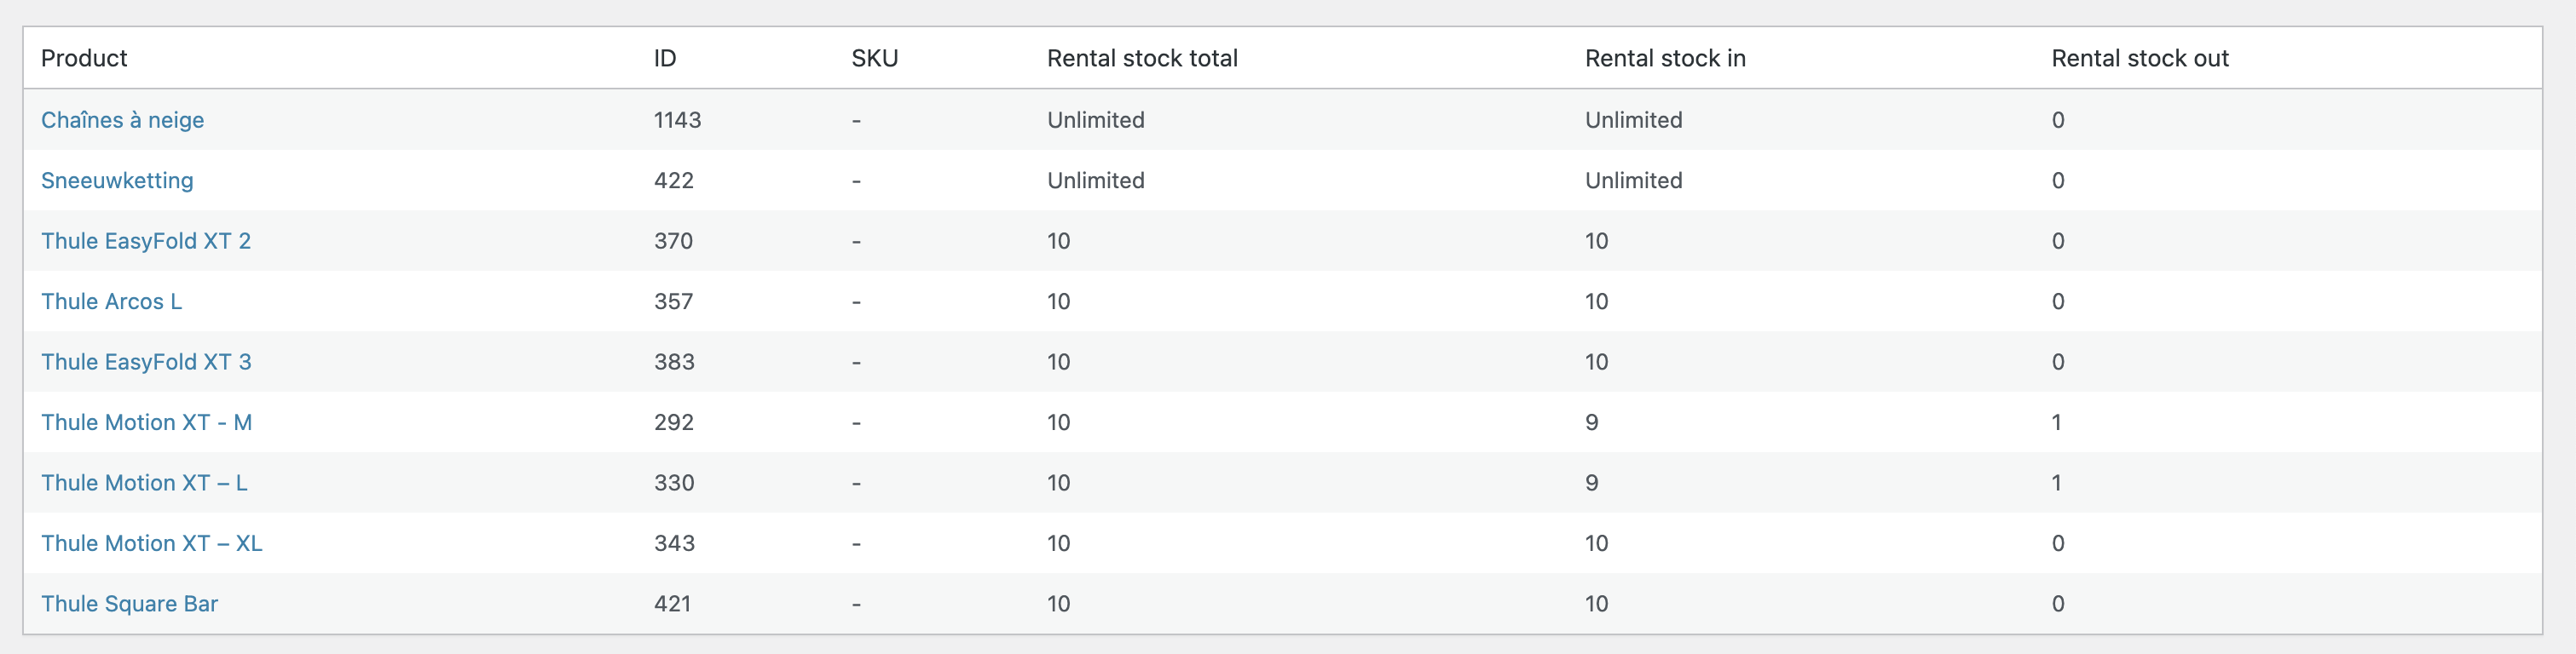Open the Thule Square Bar link
The image size is (2576, 654).
pos(129,604)
